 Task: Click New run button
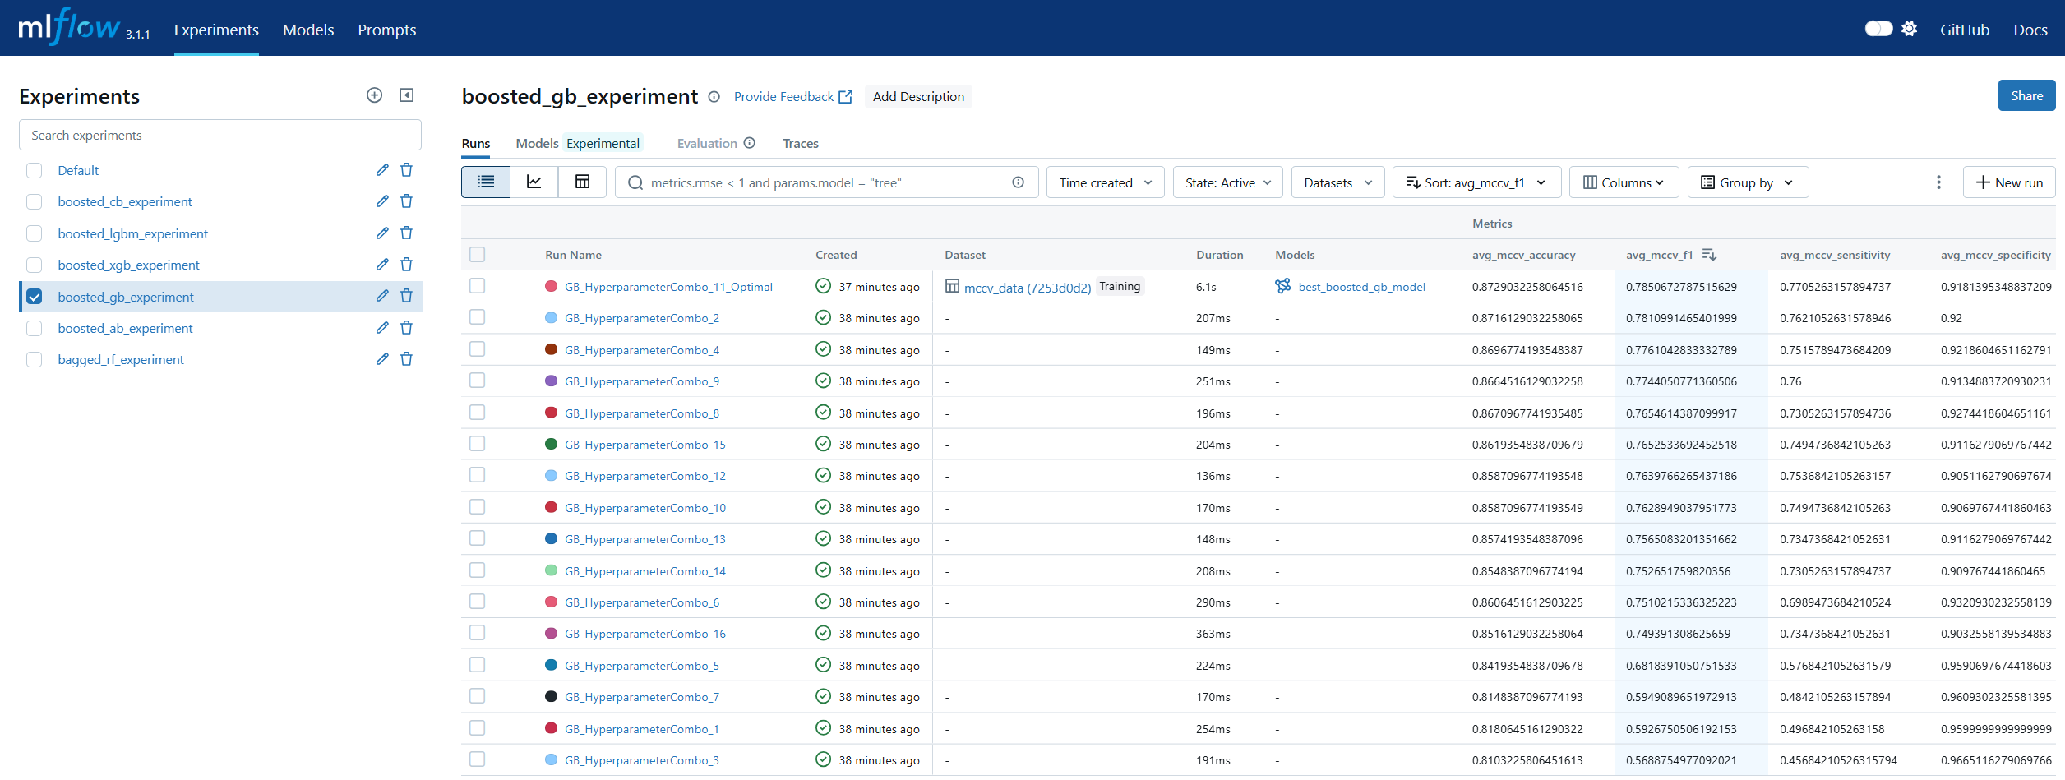pos(2009,182)
